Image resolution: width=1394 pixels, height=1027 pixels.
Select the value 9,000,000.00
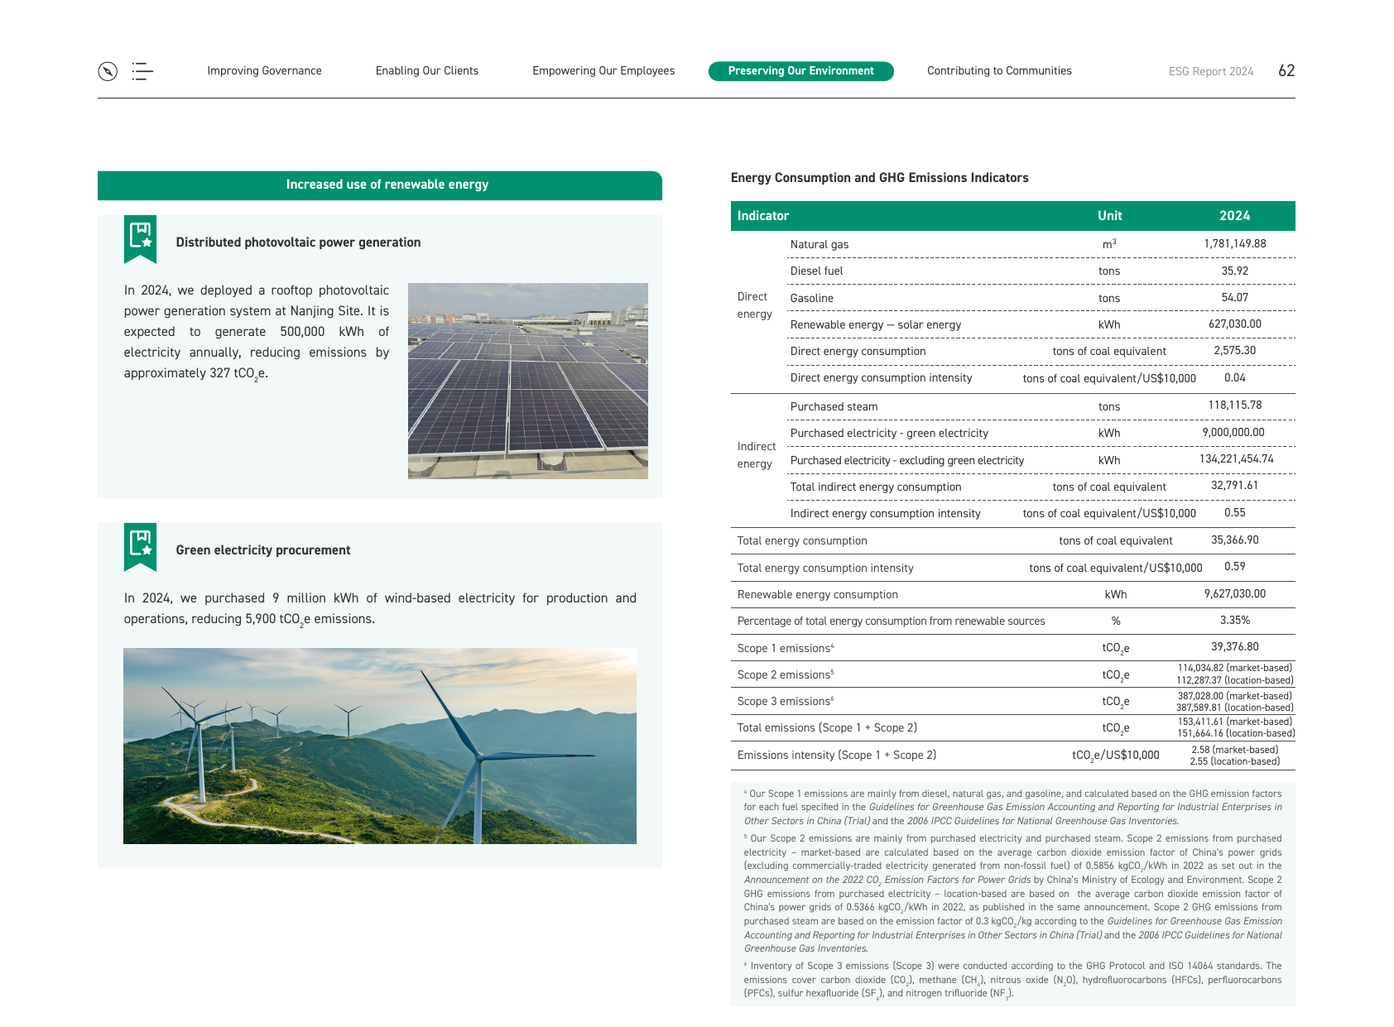(1233, 433)
